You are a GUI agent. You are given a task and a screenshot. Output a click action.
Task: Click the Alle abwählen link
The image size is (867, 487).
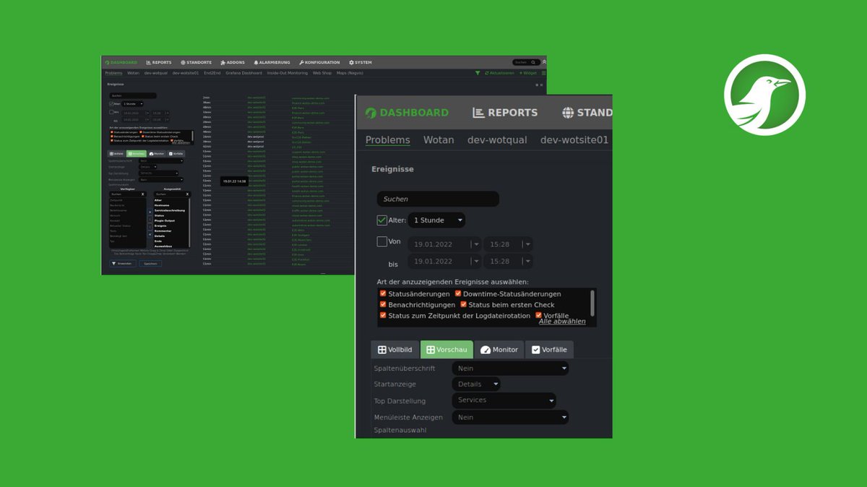(x=561, y=319)
